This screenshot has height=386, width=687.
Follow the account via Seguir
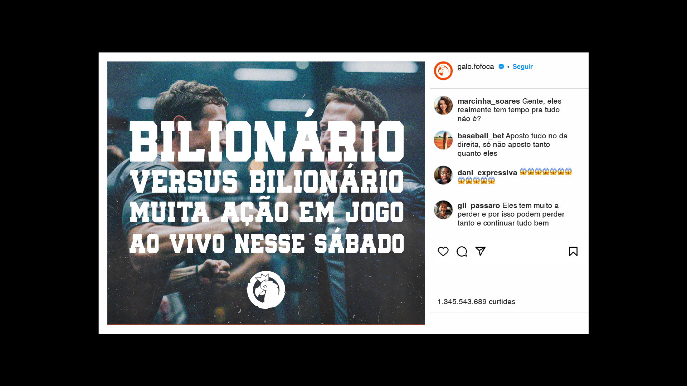tap(522, 66)
